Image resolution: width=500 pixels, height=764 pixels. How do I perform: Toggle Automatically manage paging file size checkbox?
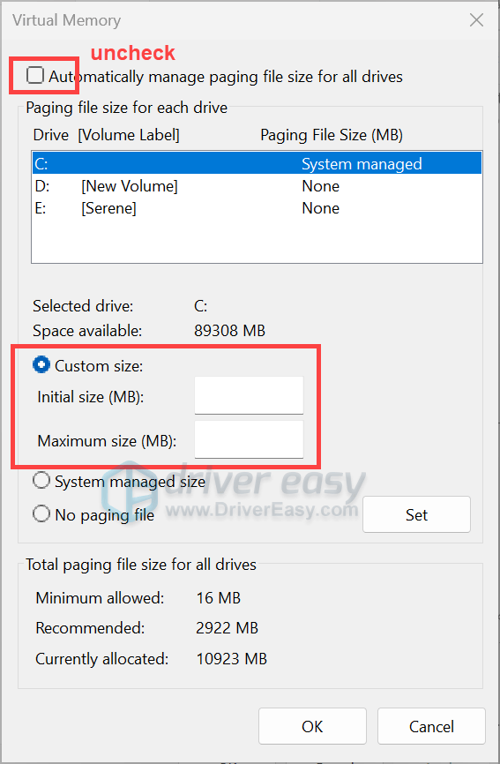[35, 76]
